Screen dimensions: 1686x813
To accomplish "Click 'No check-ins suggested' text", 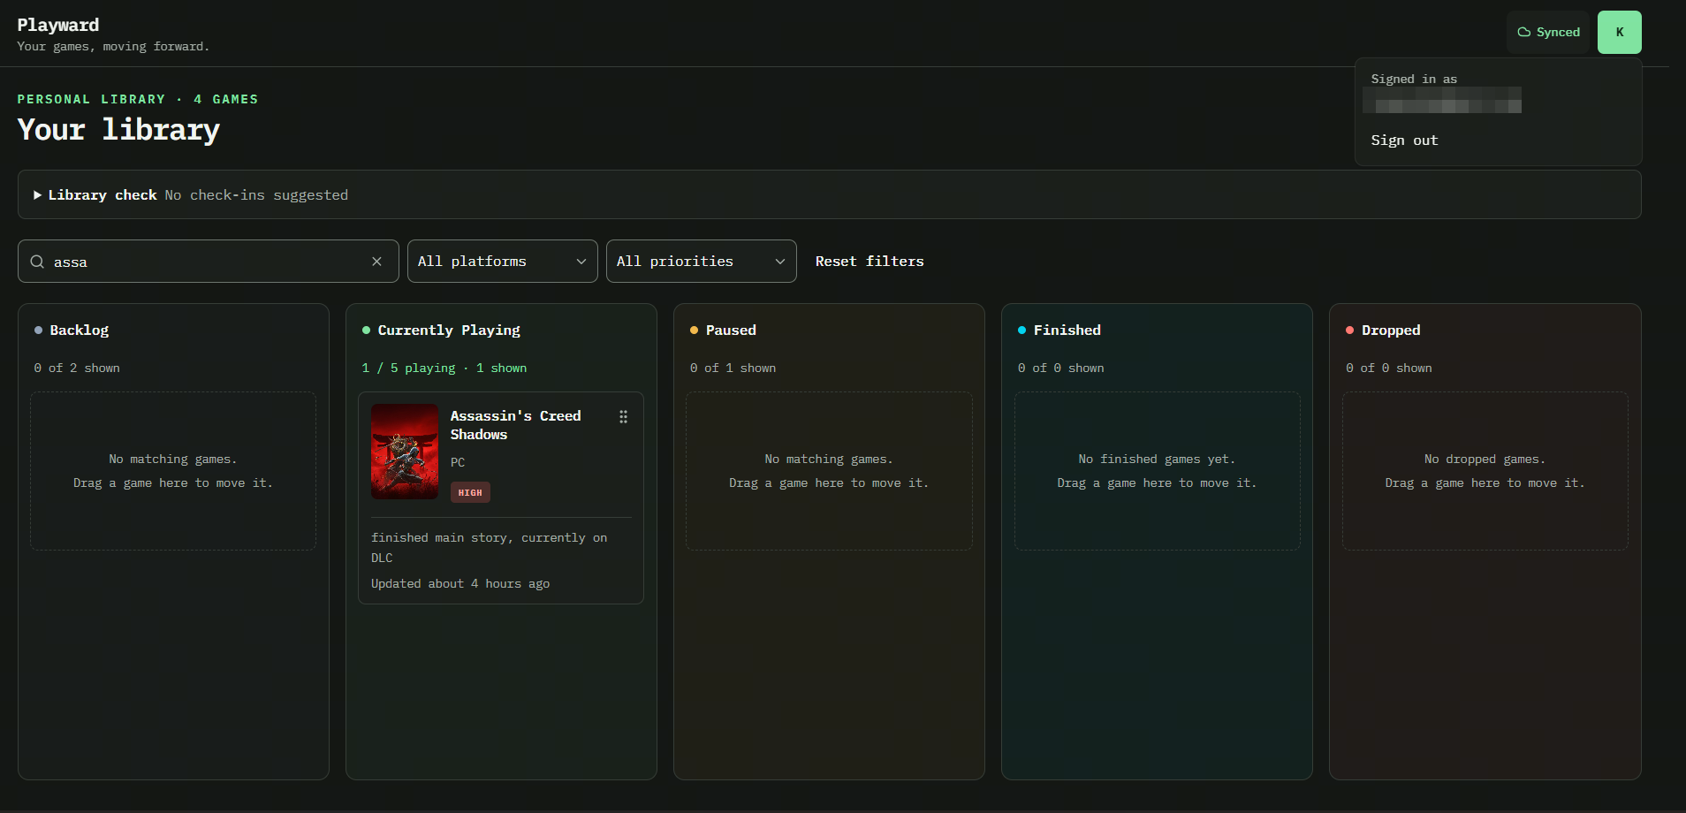I will click(256, 195).
